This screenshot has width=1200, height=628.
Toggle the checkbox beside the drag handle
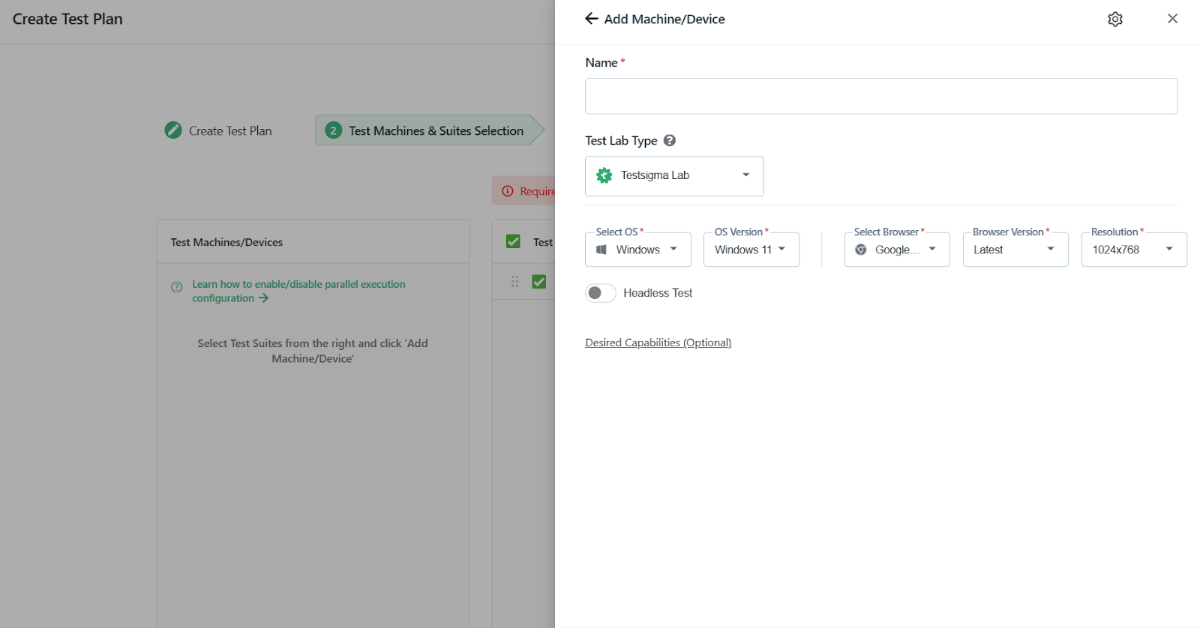click(538, 282)
